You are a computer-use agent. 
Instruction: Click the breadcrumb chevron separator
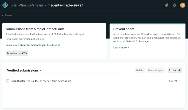[45, 5]
